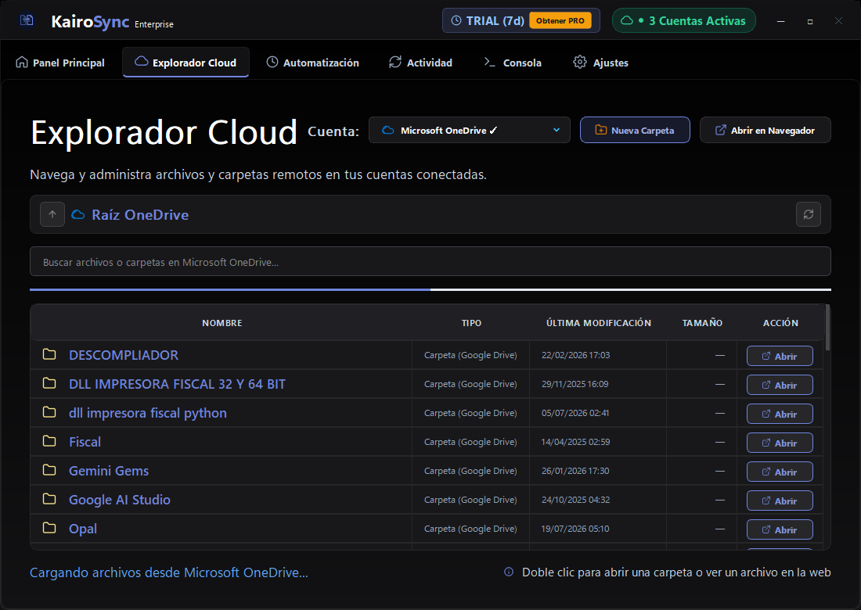Click Abrir for Google AI Studio row
The width and height of the screenshot is (861, 610).
click(780, 501)
